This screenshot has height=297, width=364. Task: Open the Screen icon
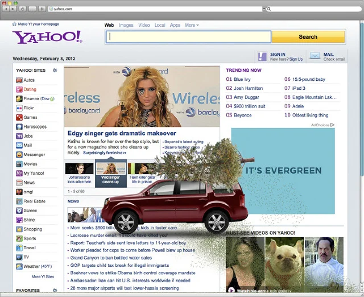(x=19, y=211)
